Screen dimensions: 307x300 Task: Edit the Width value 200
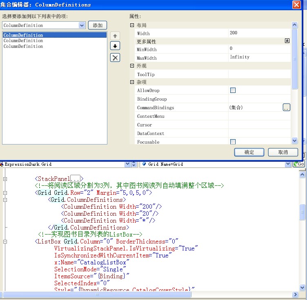click(259, 33)
